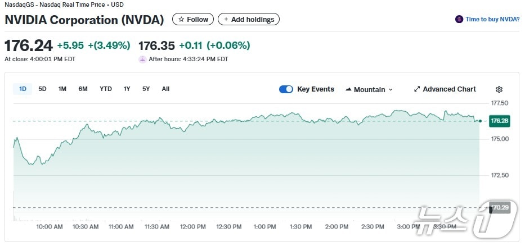The height and width of the screenshot is (246, 525).
Task: Click the 170.29 previous close marker
Action: tap(500, 208)
